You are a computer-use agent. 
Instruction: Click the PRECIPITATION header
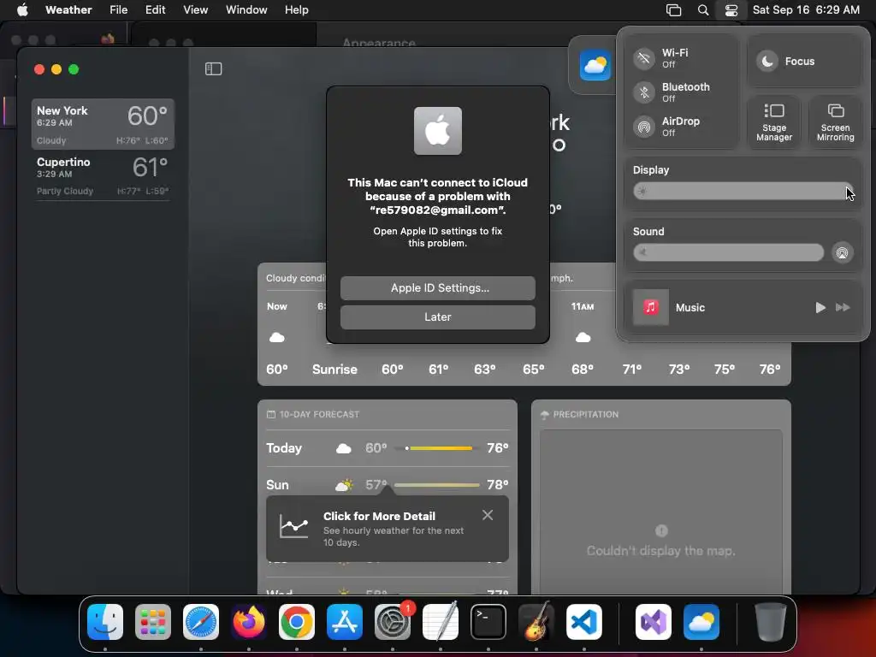[579, 415]
